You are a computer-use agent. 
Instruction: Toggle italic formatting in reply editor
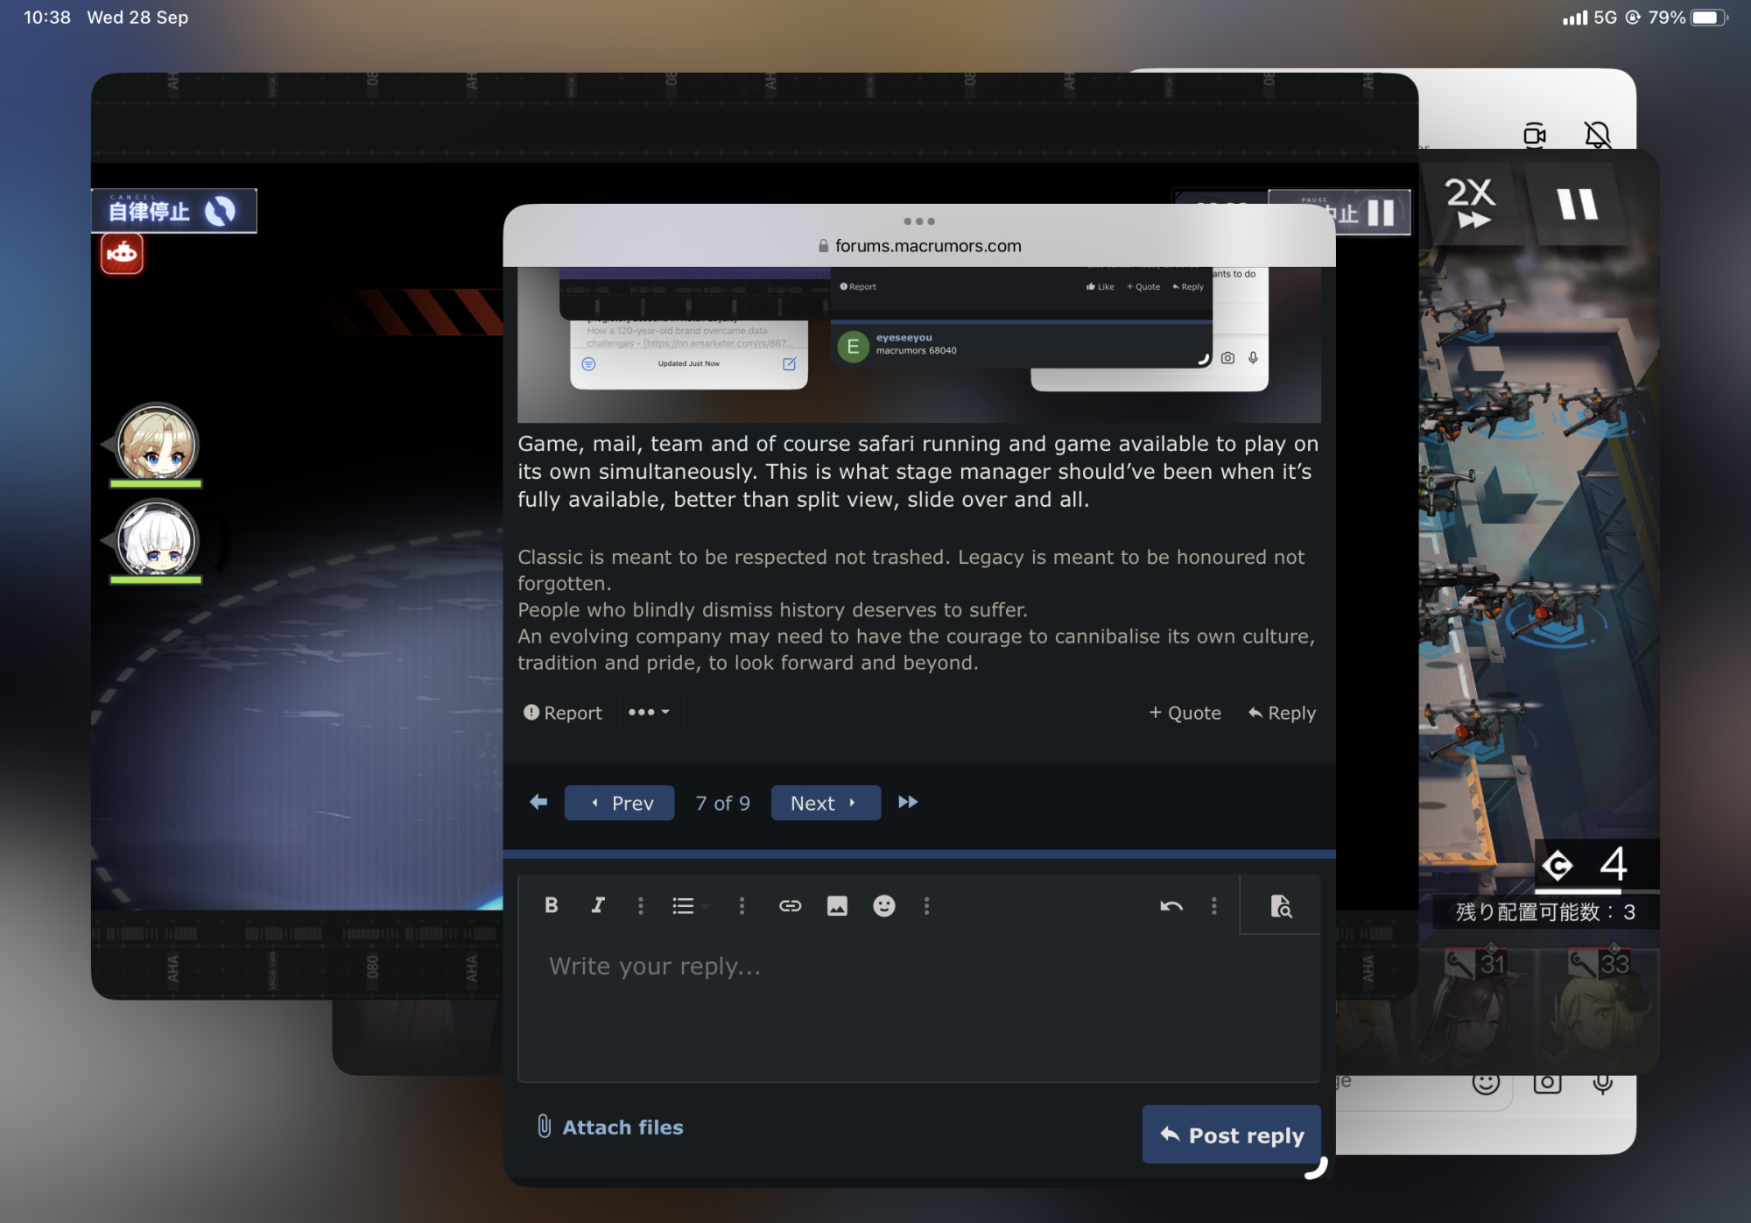598,905
